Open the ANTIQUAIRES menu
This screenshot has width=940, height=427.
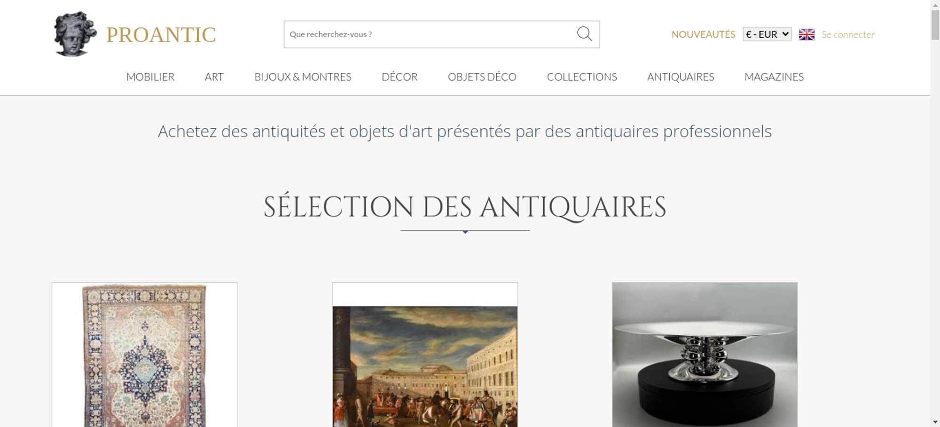[681, 77]
